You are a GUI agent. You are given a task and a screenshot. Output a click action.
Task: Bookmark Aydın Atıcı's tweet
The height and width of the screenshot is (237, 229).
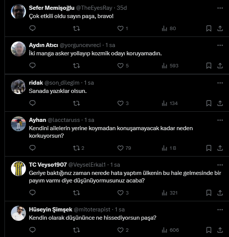[x=209, y=65]
